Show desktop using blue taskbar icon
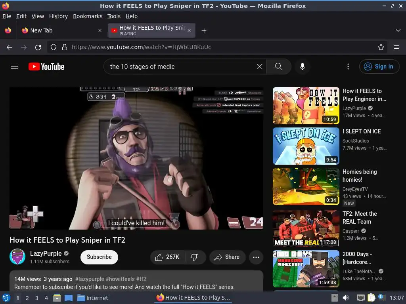Image resolution: width=406 pixels, height=304 pixels. coord(69,298)
